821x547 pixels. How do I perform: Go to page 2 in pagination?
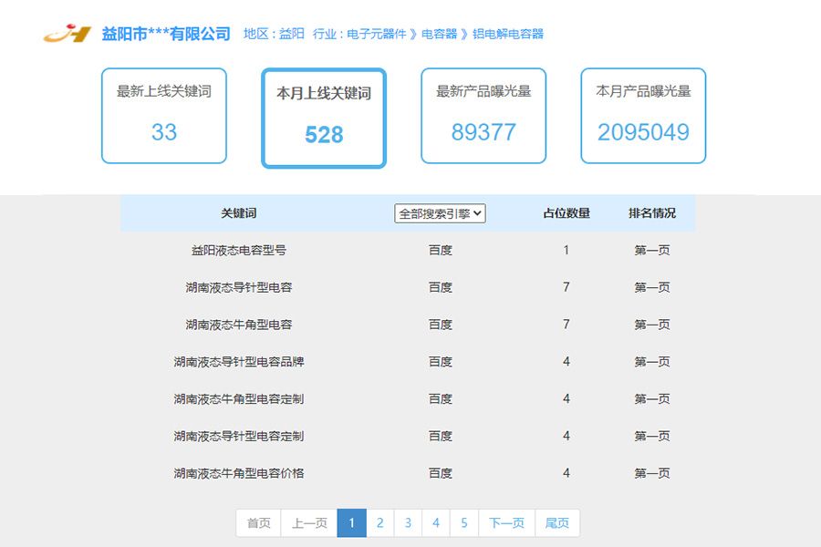(x=379, y=522)
